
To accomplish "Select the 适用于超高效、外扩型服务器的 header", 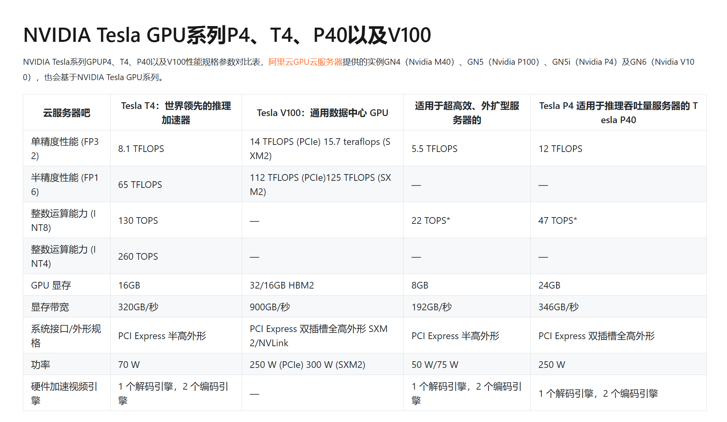I will pos(467,113).
